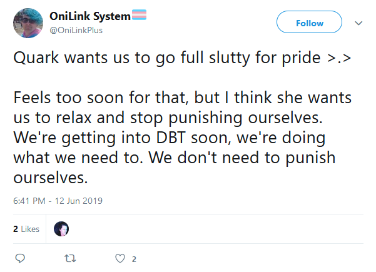376x272 pixels.
Task: Open the @OniLinkPlus handle link
Action: click(76, 31)
